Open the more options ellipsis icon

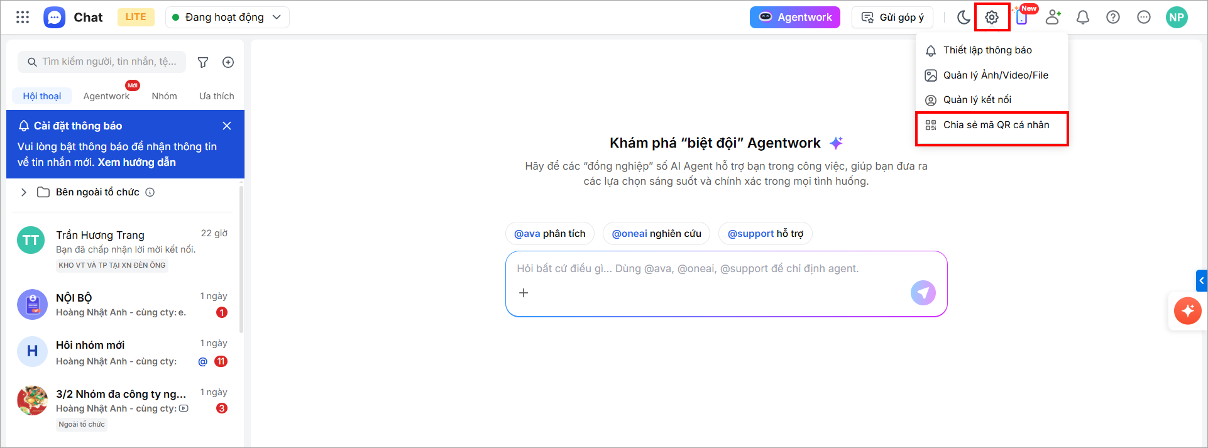(x=1144, y=17)
